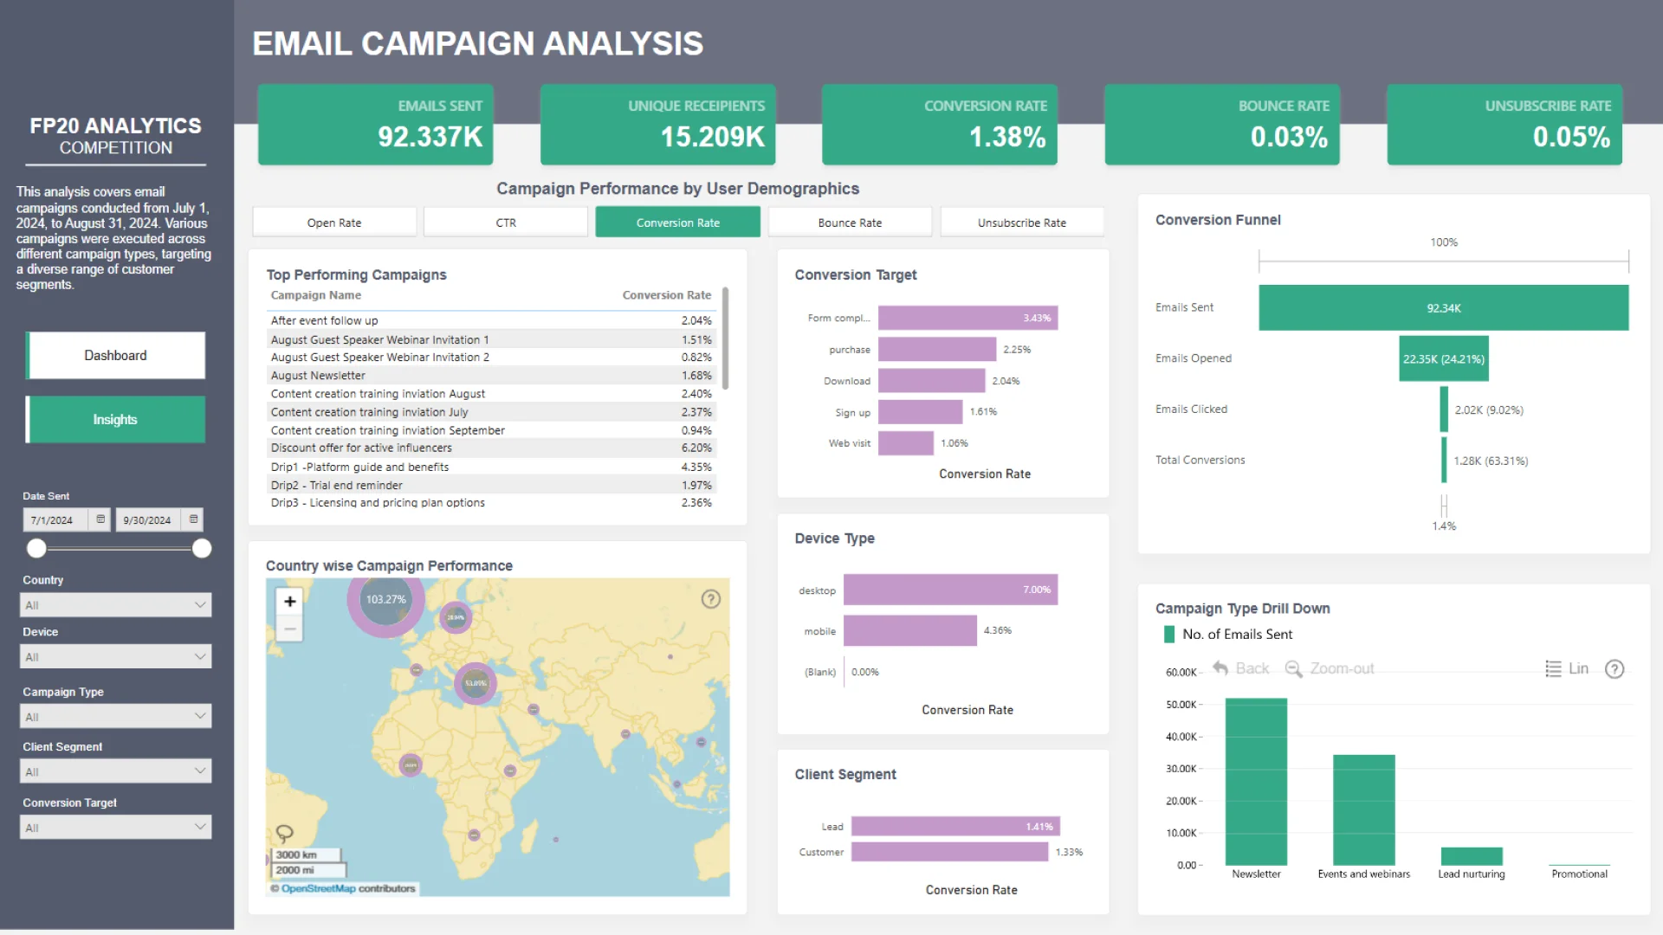Click the UNIQUE RECEIPIENTS KPI card
Viewport: 1663px width, 935px height.
pos(658,125)
